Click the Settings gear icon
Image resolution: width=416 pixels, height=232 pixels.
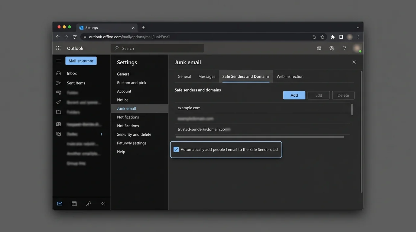[x=332, y=48]
